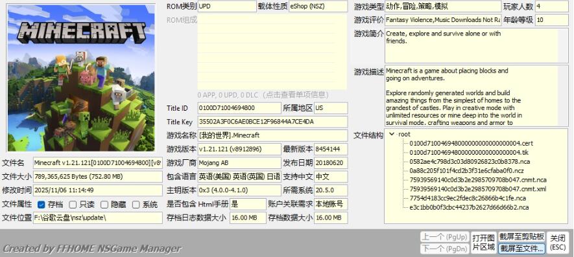Image resolution: width=574 pixels, height=257 pixels.
Task: Check the 系统 system attribute checkbox
Action: coord(136,205)
